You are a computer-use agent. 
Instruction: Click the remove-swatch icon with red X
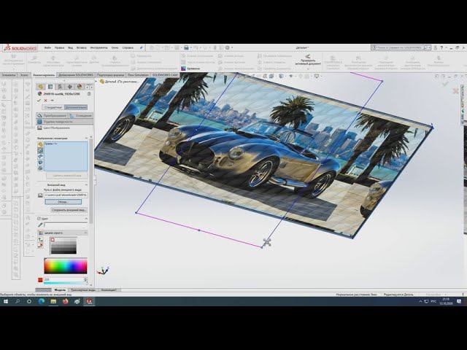click(x=41, y=246)
